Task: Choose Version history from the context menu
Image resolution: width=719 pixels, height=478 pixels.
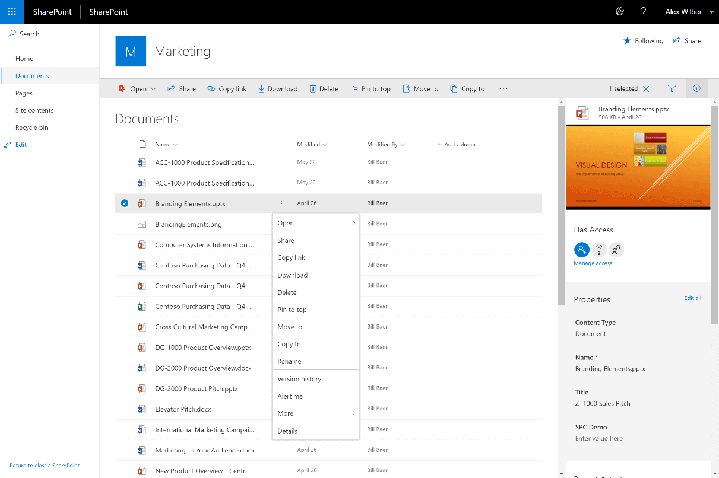Action: (299, 378)
